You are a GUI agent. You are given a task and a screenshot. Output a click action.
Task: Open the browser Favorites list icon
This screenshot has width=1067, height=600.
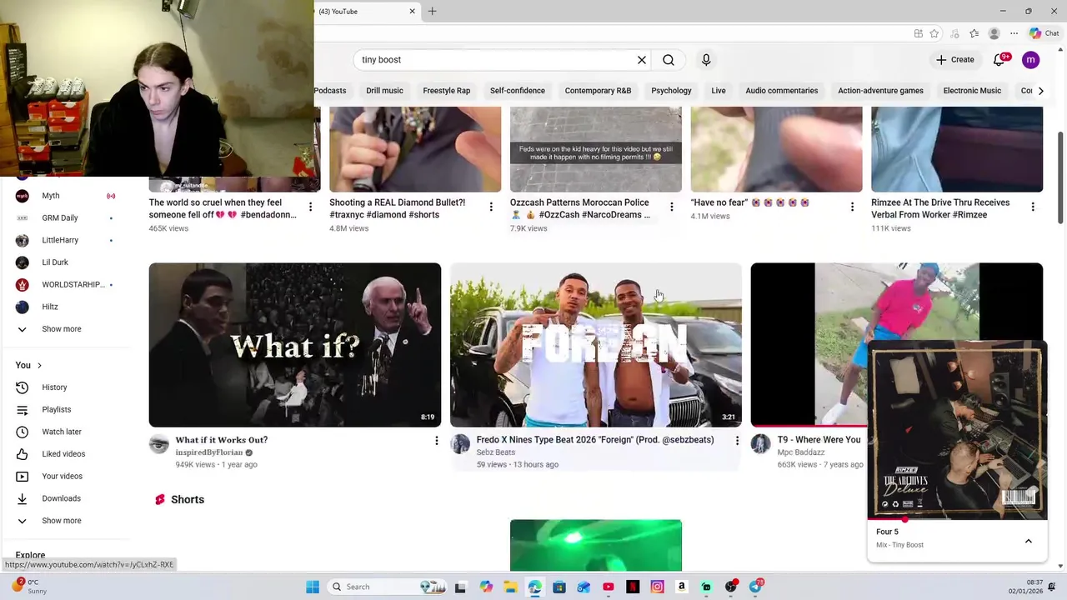[974, 33]
